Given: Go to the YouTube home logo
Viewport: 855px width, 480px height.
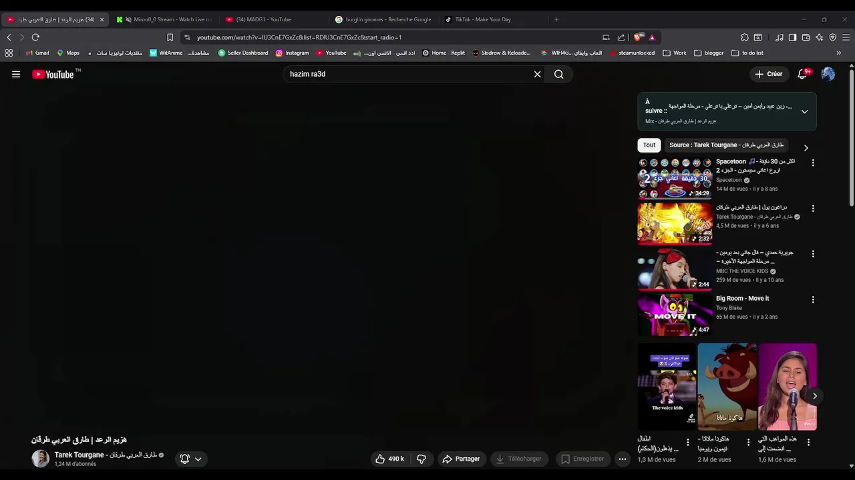Looking at the screenshot, I should tap(53, 75).
